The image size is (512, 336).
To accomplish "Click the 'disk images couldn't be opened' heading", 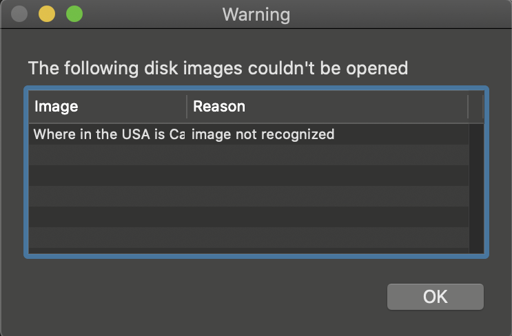I will click(276, 68).
